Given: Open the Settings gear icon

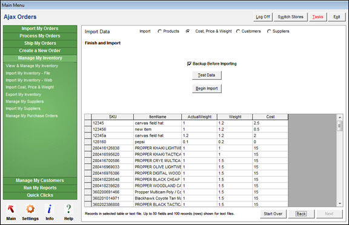Looking at the screenshot, I should pos(30,209).
